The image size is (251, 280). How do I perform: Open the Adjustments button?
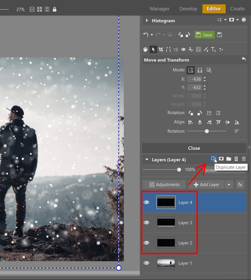[164, 185]
